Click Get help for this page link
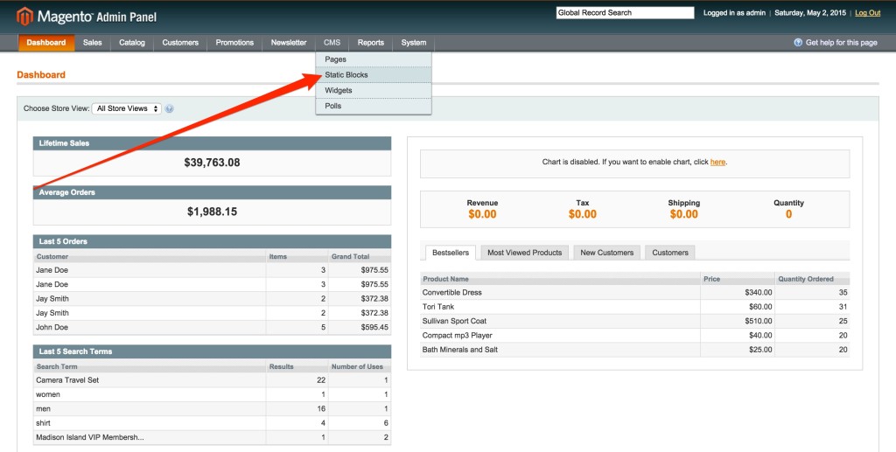896x452 pixels. tap(841, 42)
